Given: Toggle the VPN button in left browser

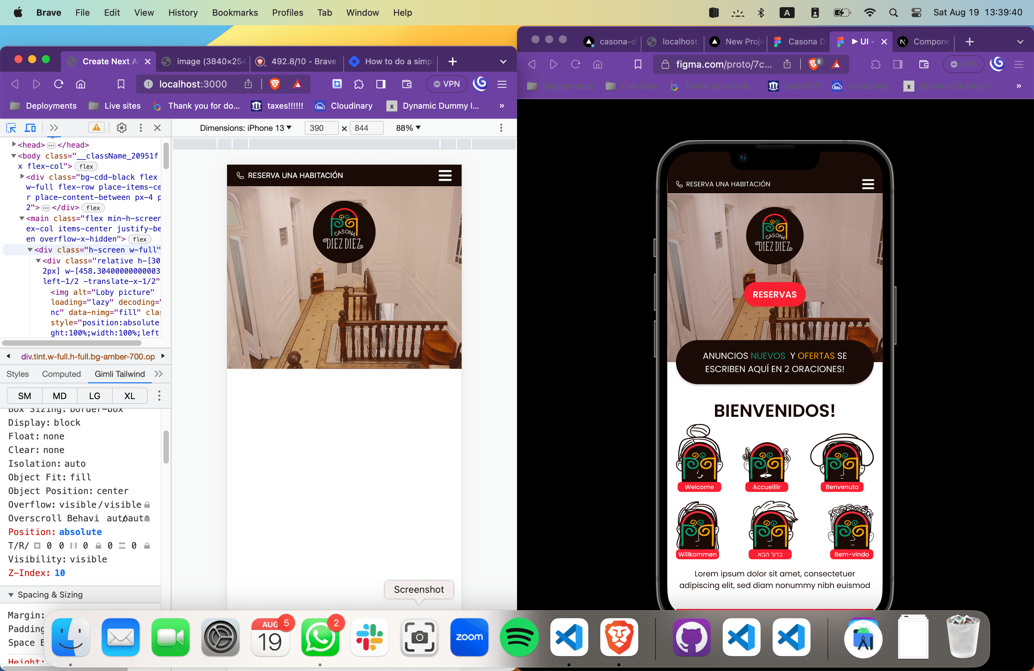Looking at the screenshot, I should point(446,84).
